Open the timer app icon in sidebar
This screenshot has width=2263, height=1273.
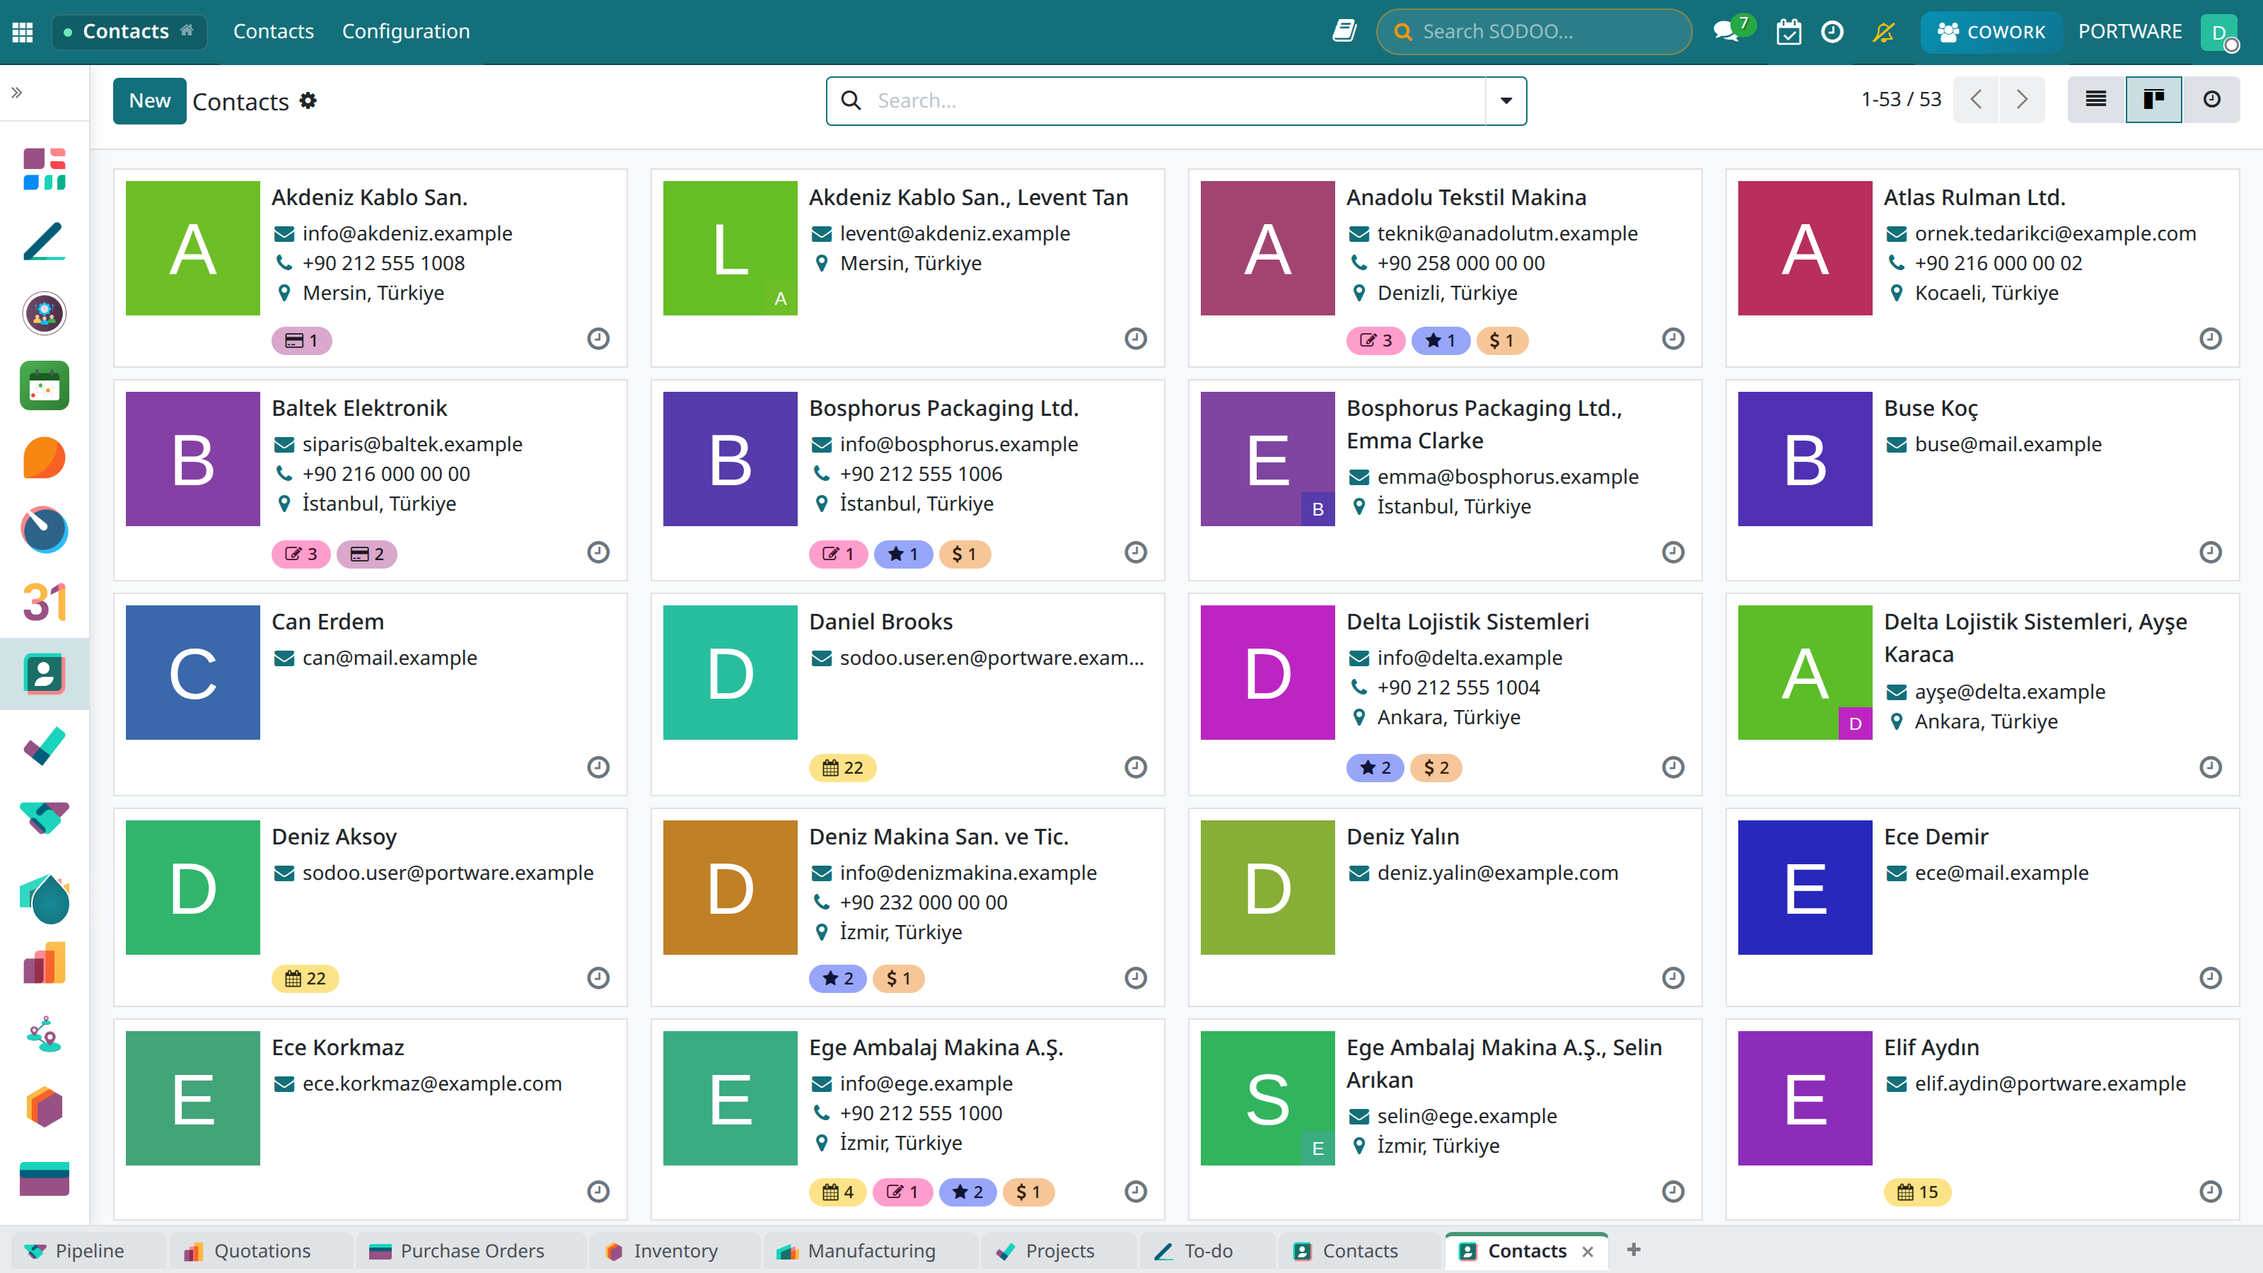pyautogui.click(x=44, y=530)
